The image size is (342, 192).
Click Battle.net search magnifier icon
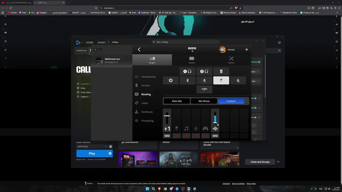coord(279,50)
